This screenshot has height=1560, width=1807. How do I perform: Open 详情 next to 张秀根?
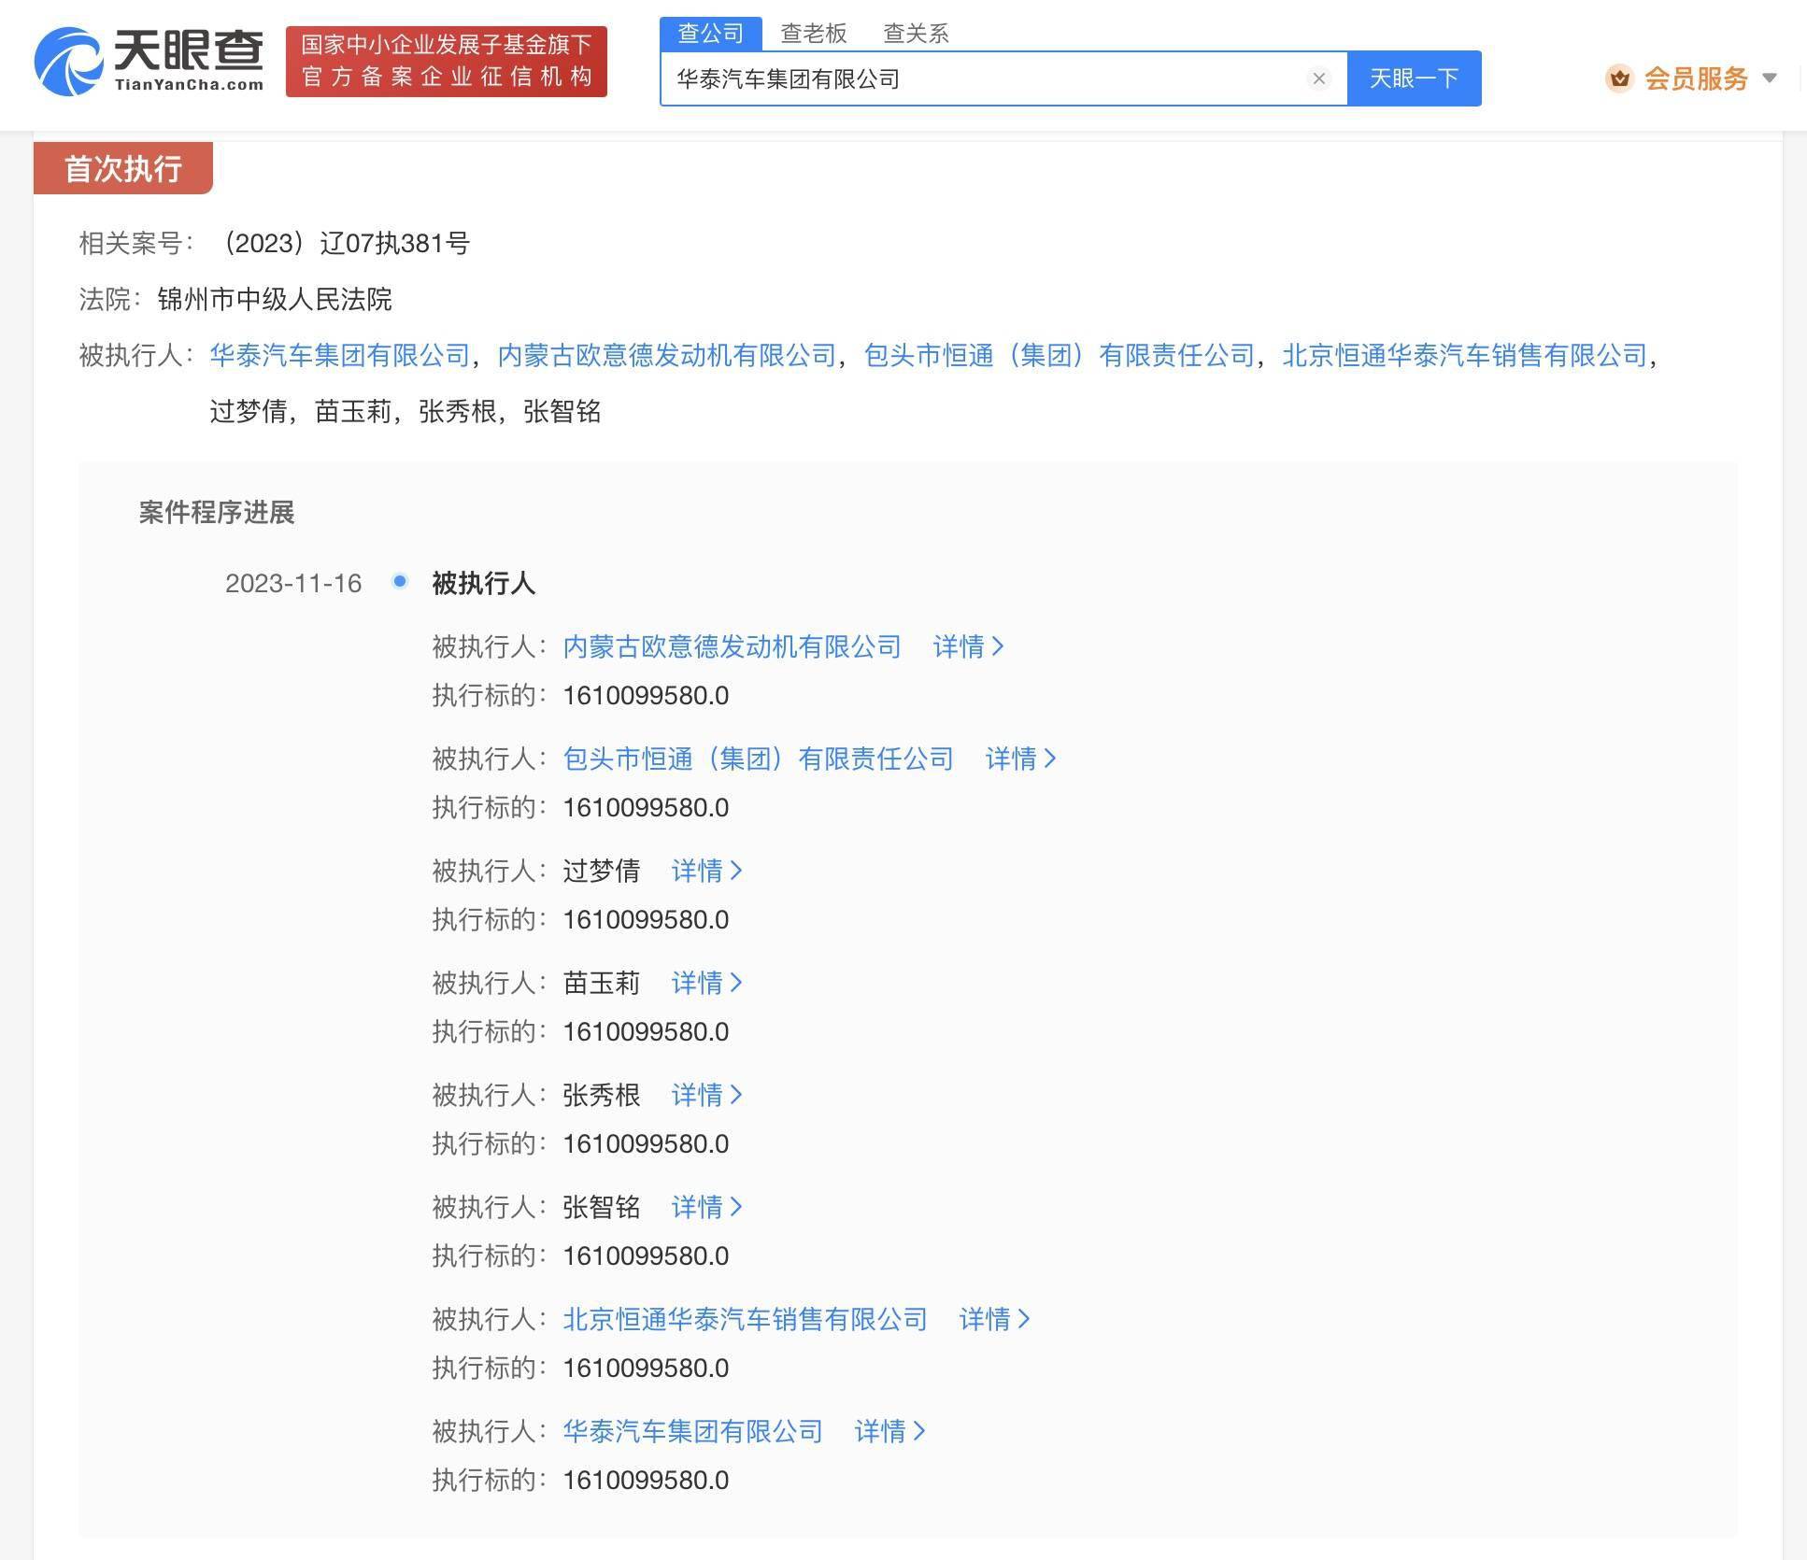(x=706, y=1095)
